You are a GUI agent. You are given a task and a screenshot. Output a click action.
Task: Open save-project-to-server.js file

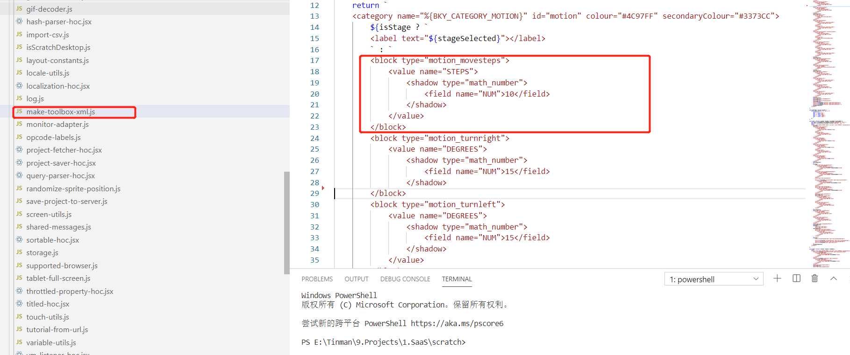point(67,201)
